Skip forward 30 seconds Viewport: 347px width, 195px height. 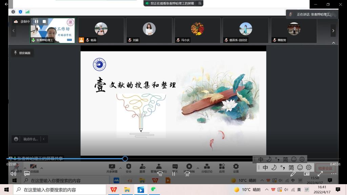click(187, 174)
